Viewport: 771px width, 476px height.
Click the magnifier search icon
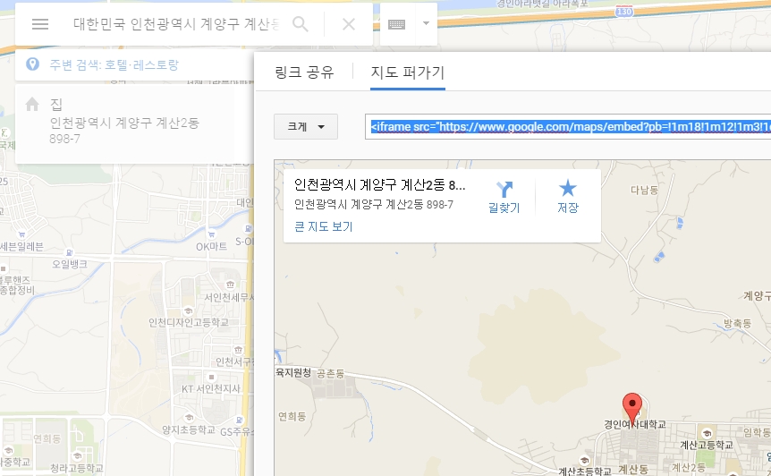(x=301, y=24)
